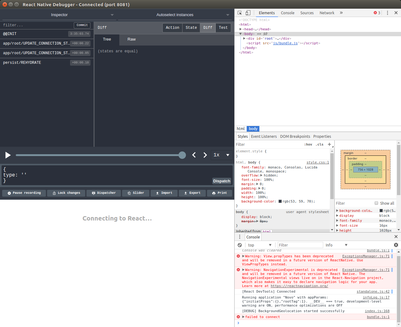Expand the NavigationExperimental warning message
This screenshot has height=327, width=401.
pyautogui.click(x=243, y=270)
